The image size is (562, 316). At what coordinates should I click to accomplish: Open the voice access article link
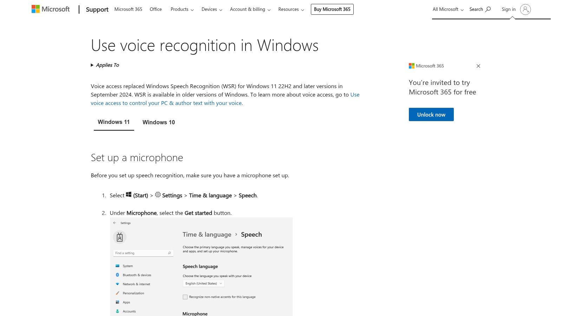225,99
